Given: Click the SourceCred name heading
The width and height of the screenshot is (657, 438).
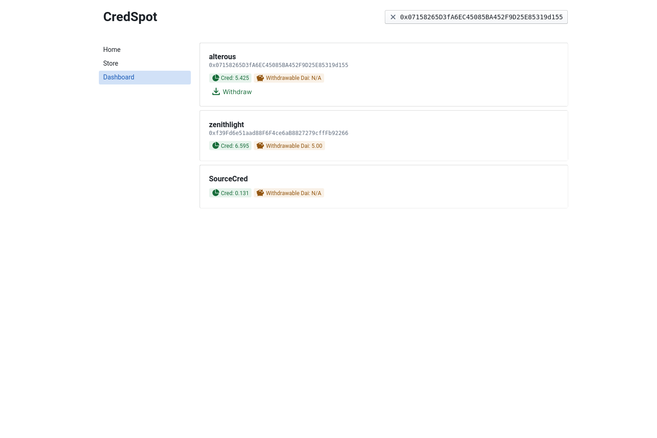Looking at the screenshot, I should pyautogui.click(x=229, y=179).
